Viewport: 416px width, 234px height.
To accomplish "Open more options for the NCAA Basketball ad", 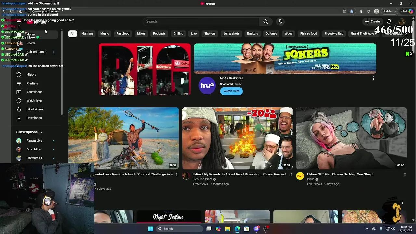I will point(373,78).
